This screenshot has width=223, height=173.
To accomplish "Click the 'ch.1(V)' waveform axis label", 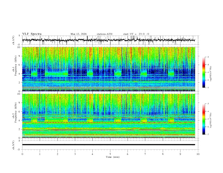I will [x=14, y=40].
